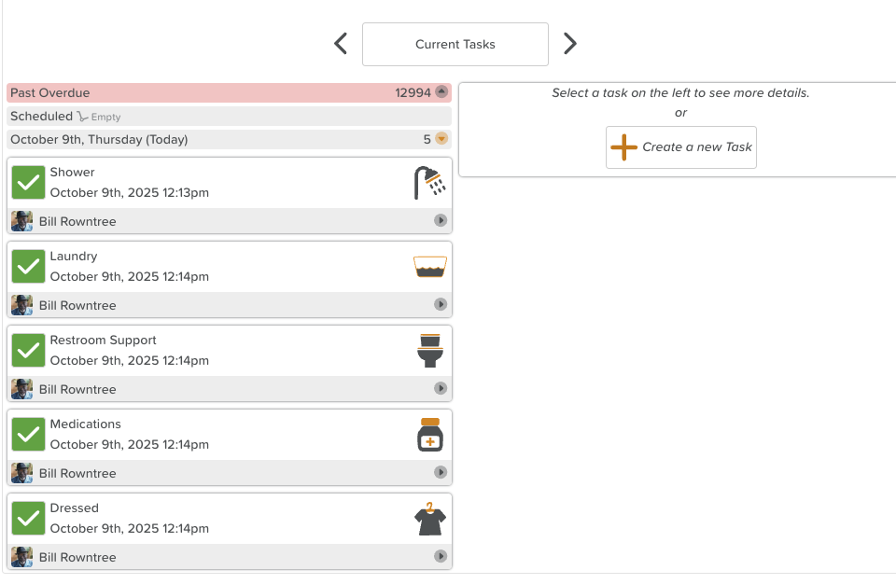Viewport: 896px width, 584px height.
Task: Click the Restroom Support toilet icon
Action: tap(429, 351)
